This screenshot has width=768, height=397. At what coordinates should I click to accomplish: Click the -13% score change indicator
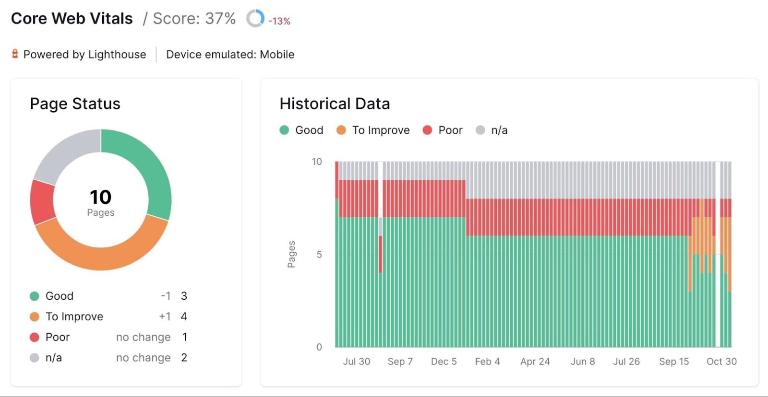[279, 21]
